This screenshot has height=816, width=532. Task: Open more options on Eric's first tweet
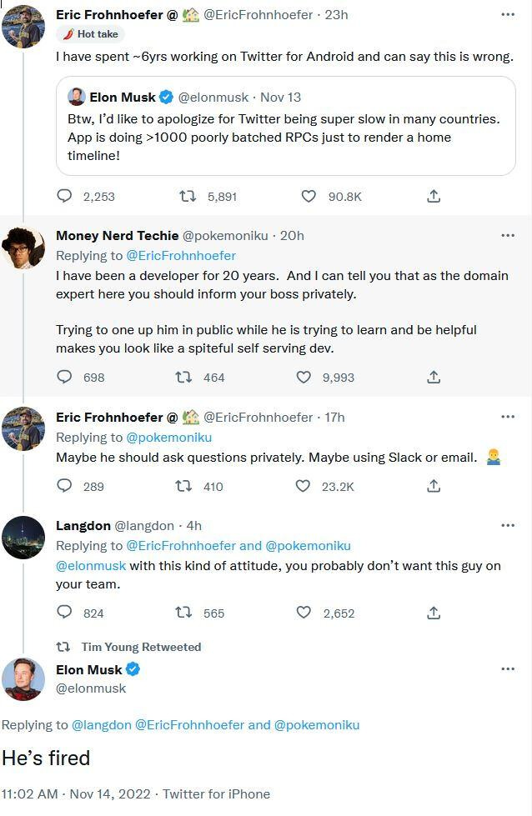(508, 14)
